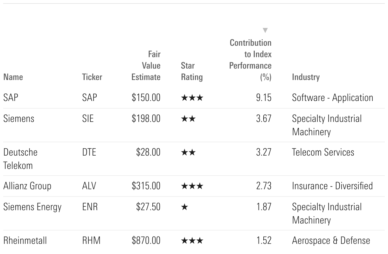The width and height of the screenshot is (388, 254).
Task: Sort by Contribution to Index Performance header
Action: [251, 60]
